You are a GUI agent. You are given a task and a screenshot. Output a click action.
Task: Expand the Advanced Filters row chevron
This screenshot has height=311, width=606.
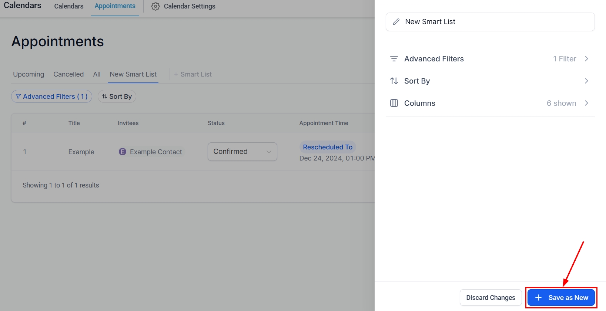coord(586,59)
